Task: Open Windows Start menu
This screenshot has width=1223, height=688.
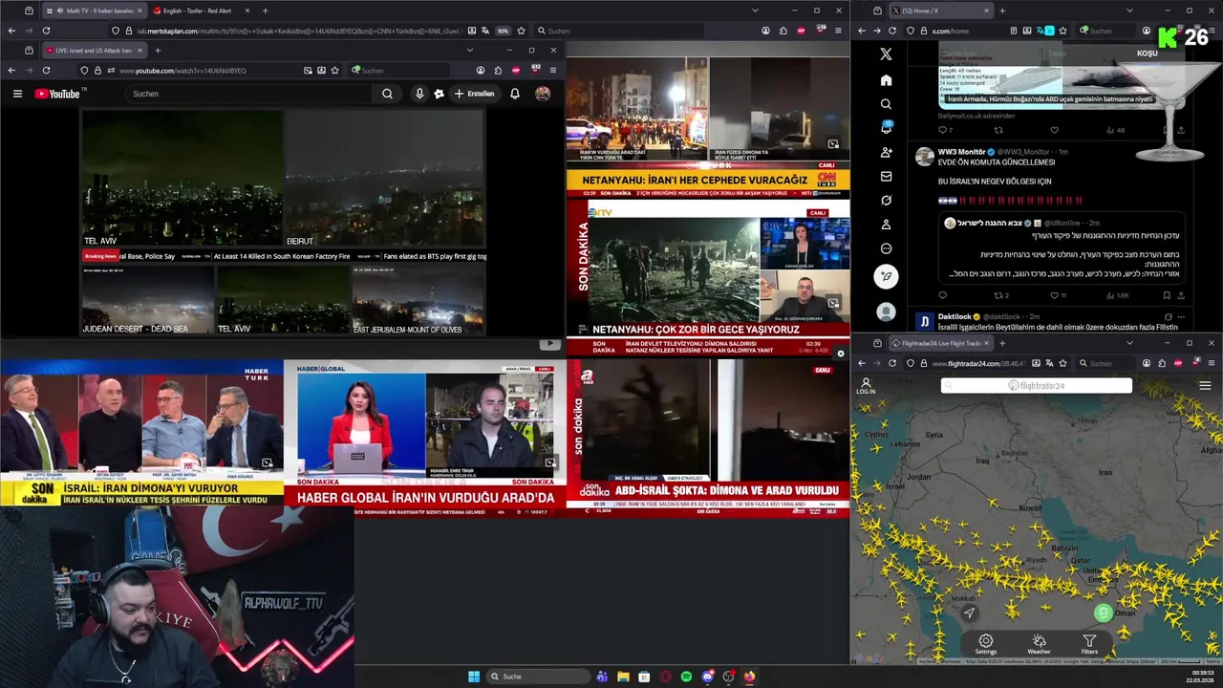Action: (x=474, y=677)
